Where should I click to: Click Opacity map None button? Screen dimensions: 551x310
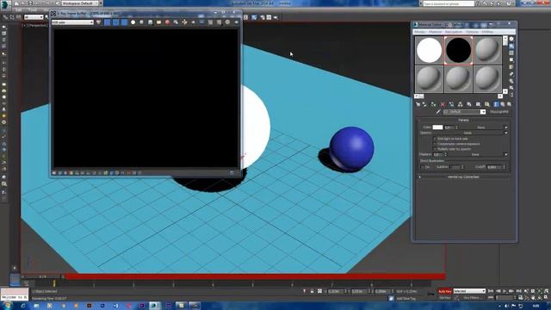(467, 133)
